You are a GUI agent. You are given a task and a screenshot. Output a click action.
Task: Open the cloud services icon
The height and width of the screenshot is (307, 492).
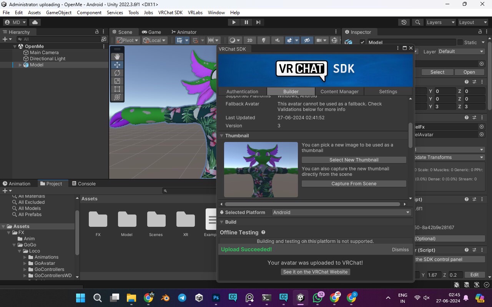click(x=35, y=22)
